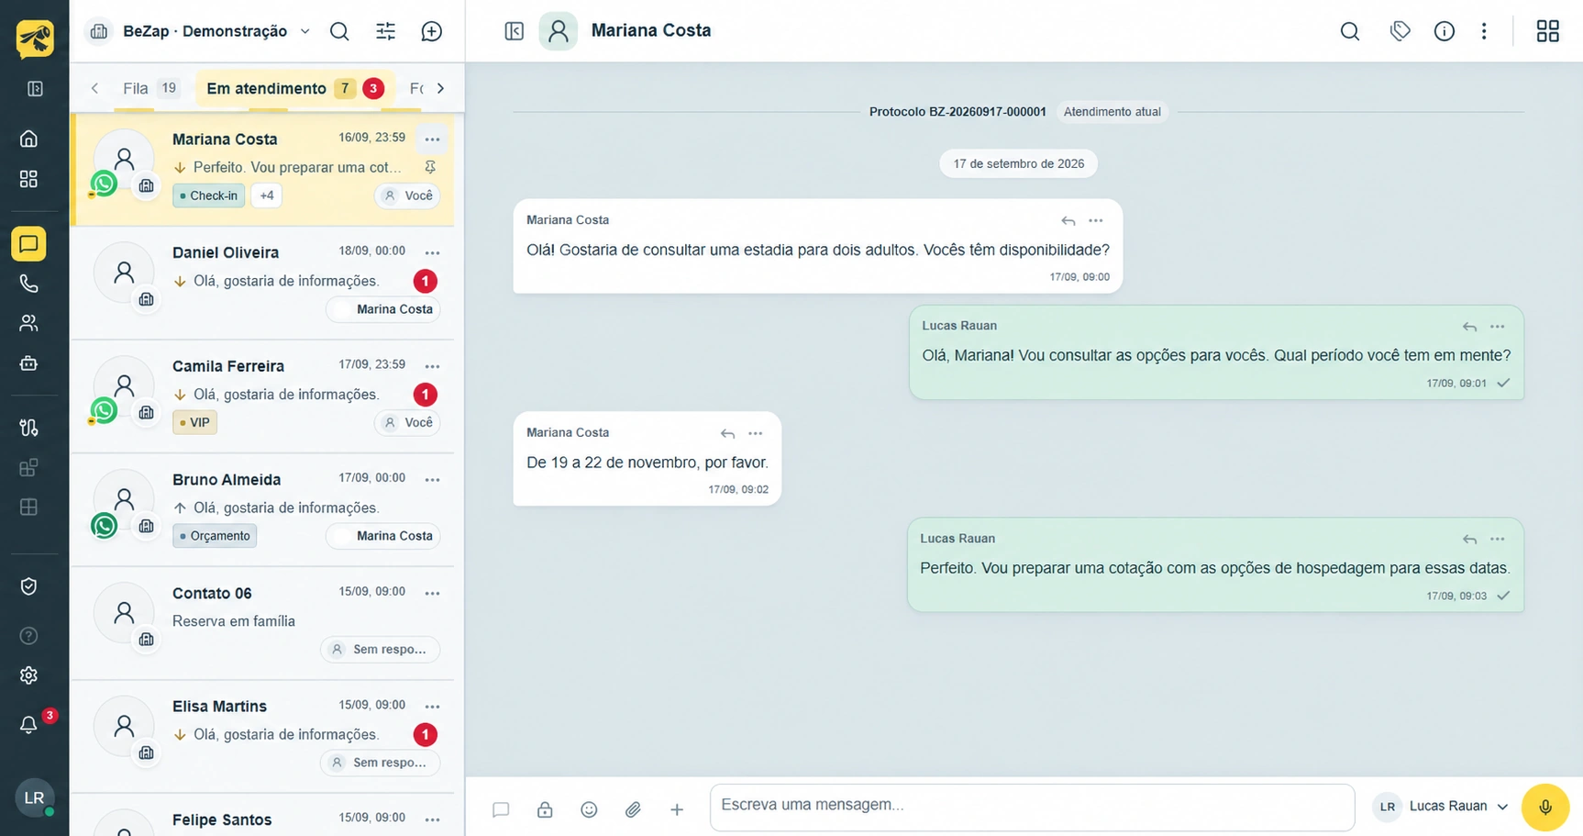This screenshot has height=836, width=1583.
Task: Open Lucas Rauan sender dropdown
Action: point(1442,807)
